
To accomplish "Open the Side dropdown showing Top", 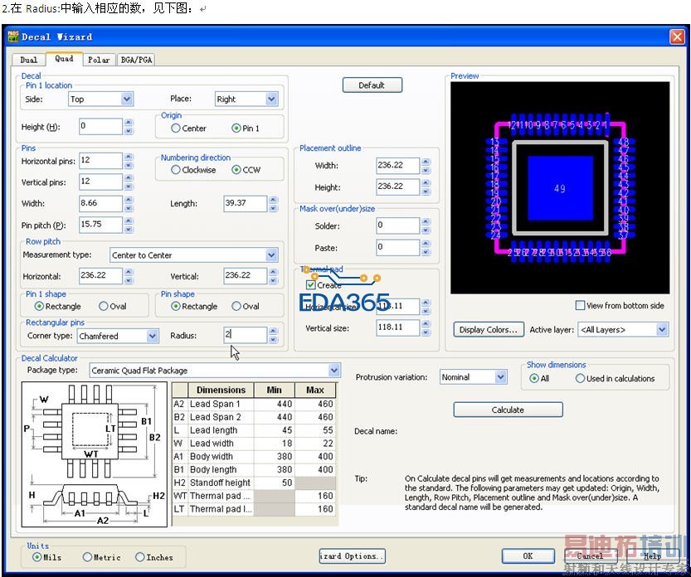I will click(x=127, y=99).
